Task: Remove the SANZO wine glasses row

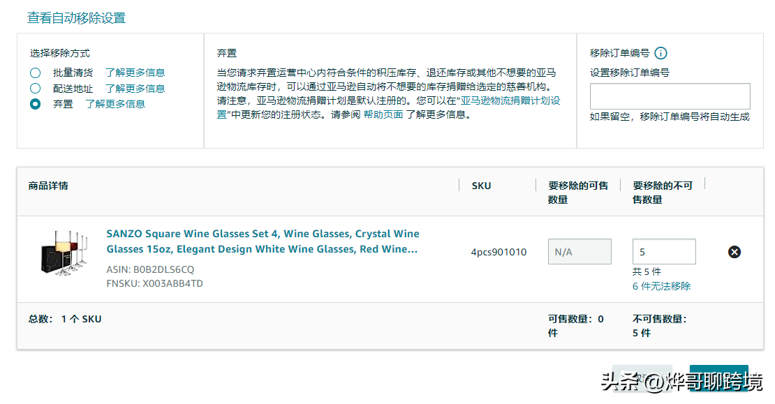Action: pyautogui.click(x=734, y=252)
